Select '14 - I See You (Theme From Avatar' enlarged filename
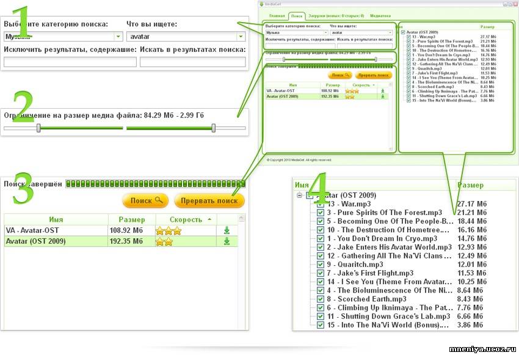The image size is (519, 355). pyautogui.click(x=390, y=282)
